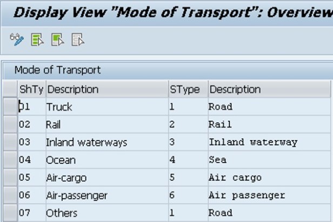This screenshot has height=222, width=333.
Task: Click the Select All toolbar icon
Action: tap(37, 39)
